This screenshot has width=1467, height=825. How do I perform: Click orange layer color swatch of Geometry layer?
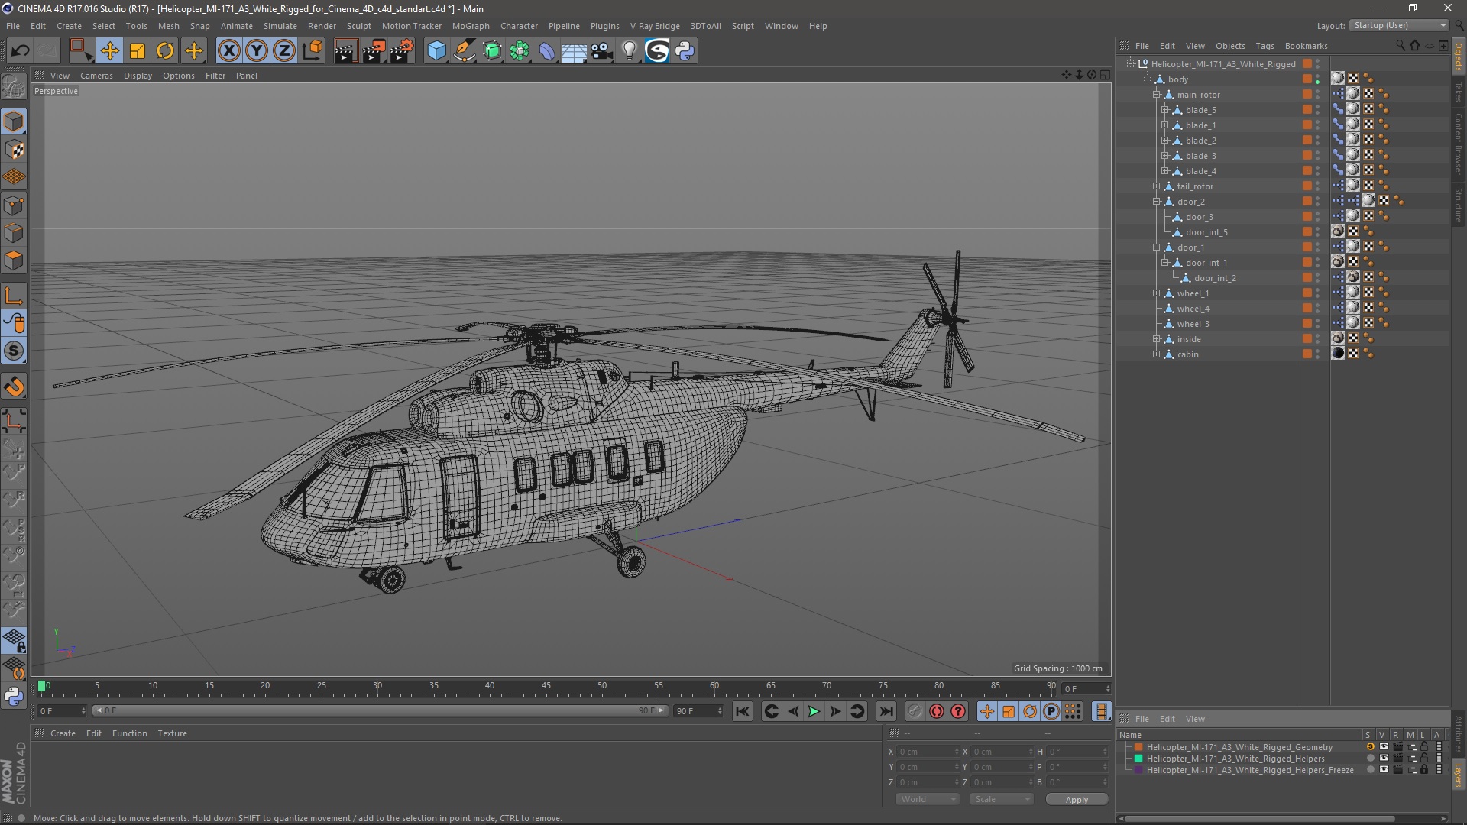1138,747
